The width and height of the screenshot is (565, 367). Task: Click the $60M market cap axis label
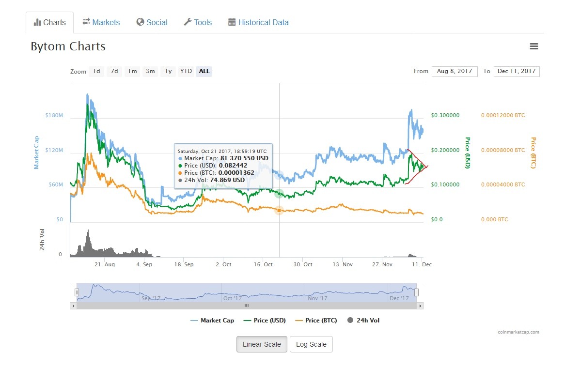[x=56, y=184]
